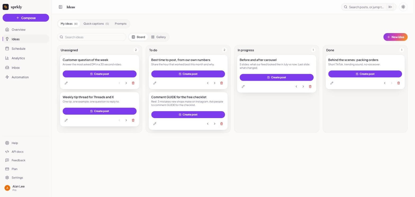Focus the Search ideas field
Image resolution: width=415 pixels, height=197 pixels.
[x=92, y=37]
